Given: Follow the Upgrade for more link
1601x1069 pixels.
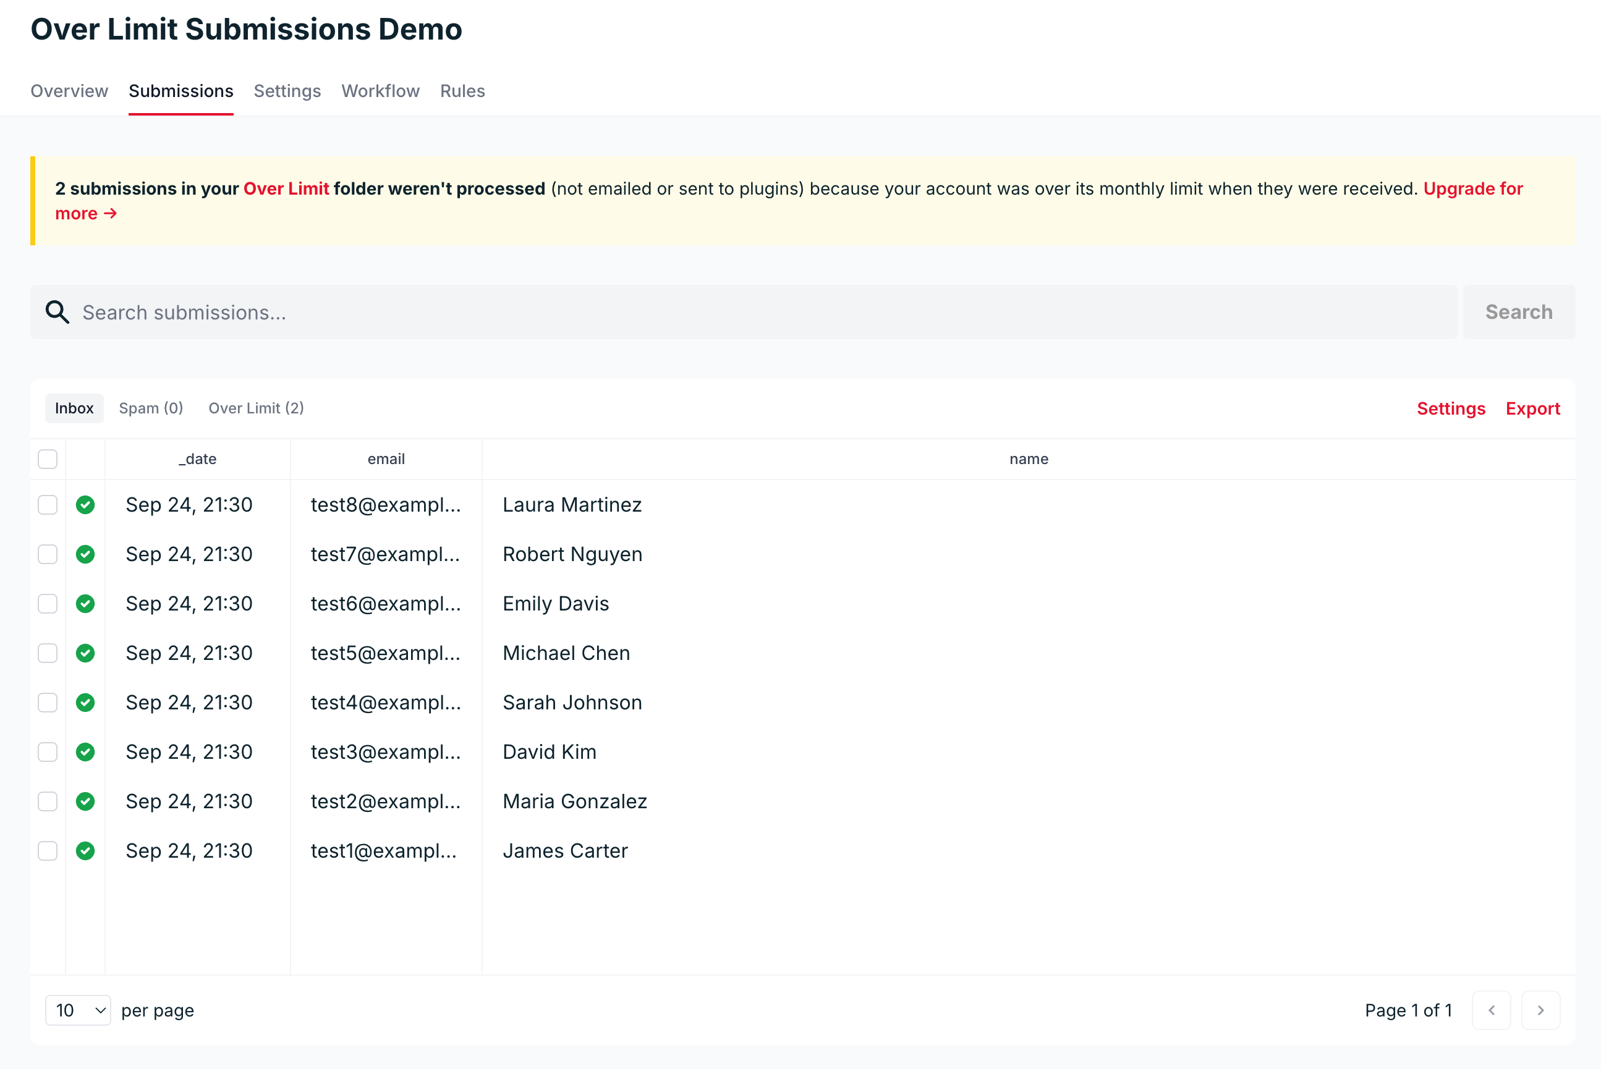Looking at the screenshot, I should click(1473, 189).
